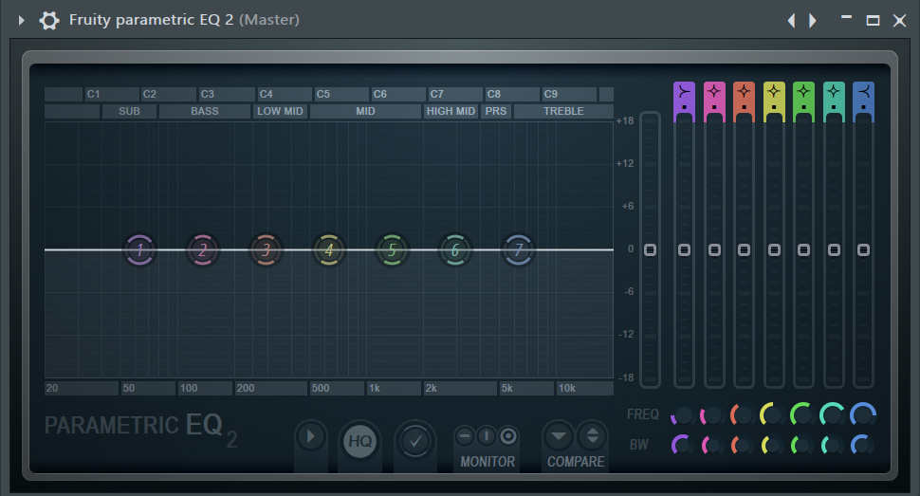
Task: Select previous preset with left arrow
Action: coord(792,21)
